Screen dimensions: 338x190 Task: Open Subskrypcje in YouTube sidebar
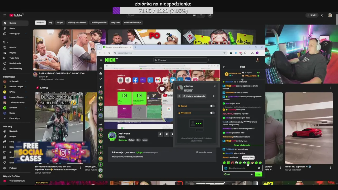coord(15,34)
